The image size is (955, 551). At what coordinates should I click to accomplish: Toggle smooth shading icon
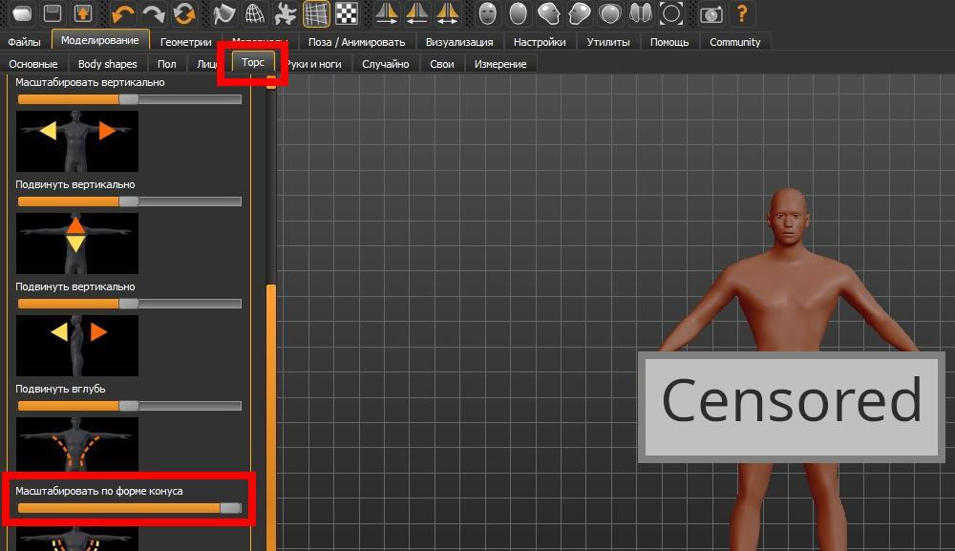pyautogui.click(x=224, y=13)
